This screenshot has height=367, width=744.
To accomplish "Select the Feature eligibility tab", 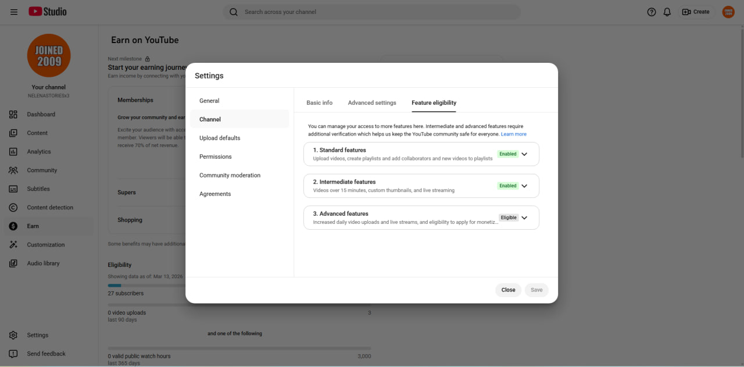I will (x=434, y=103).
